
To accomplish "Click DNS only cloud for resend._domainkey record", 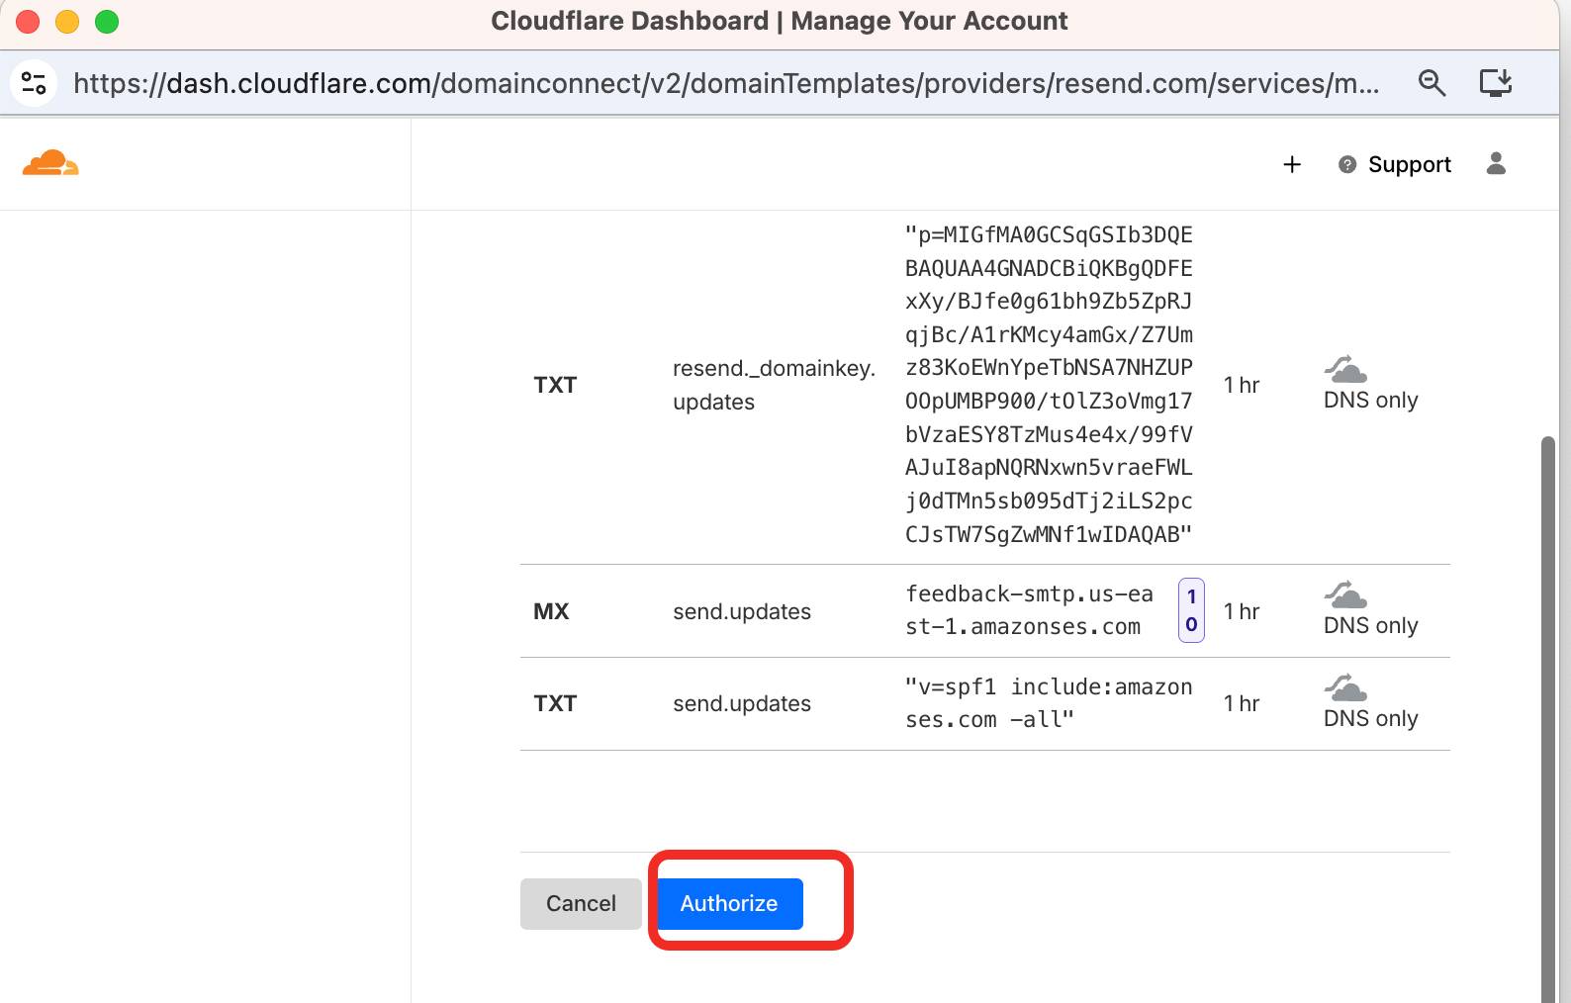I will [1345, 370].
